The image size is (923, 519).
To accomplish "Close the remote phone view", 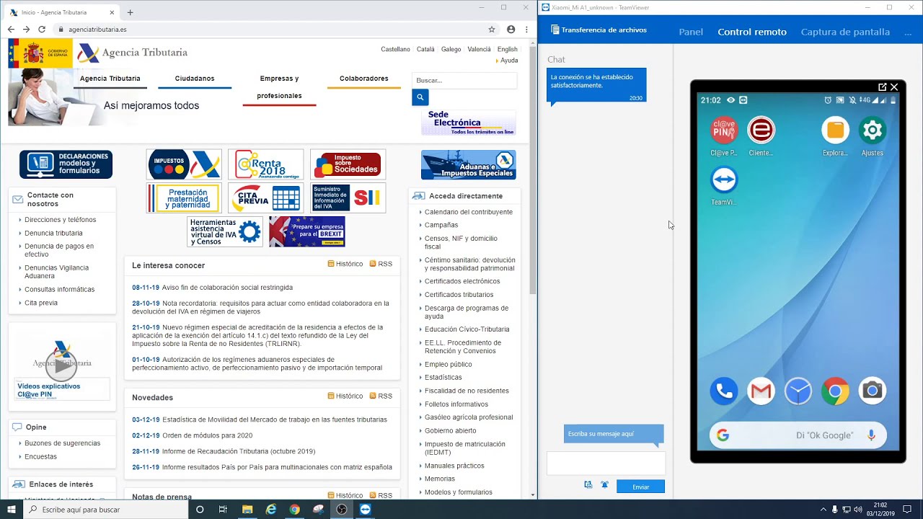I will [894, 86].
